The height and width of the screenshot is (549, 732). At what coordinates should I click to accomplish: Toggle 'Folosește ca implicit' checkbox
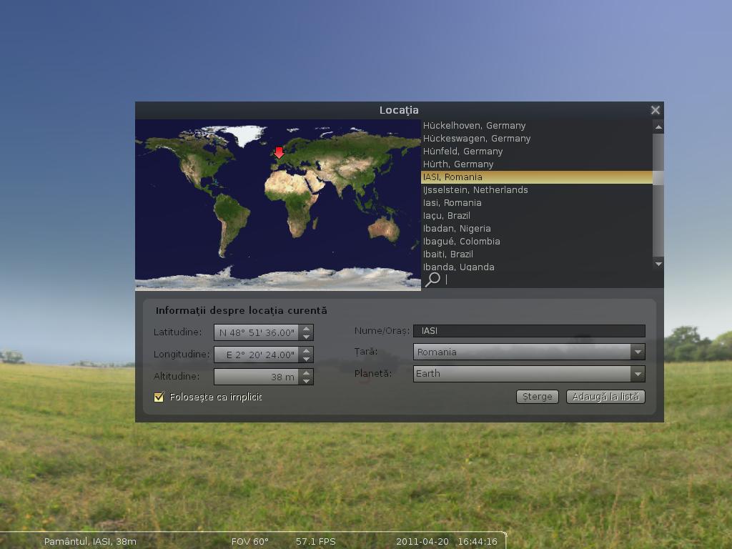click(x=159, y=397)
